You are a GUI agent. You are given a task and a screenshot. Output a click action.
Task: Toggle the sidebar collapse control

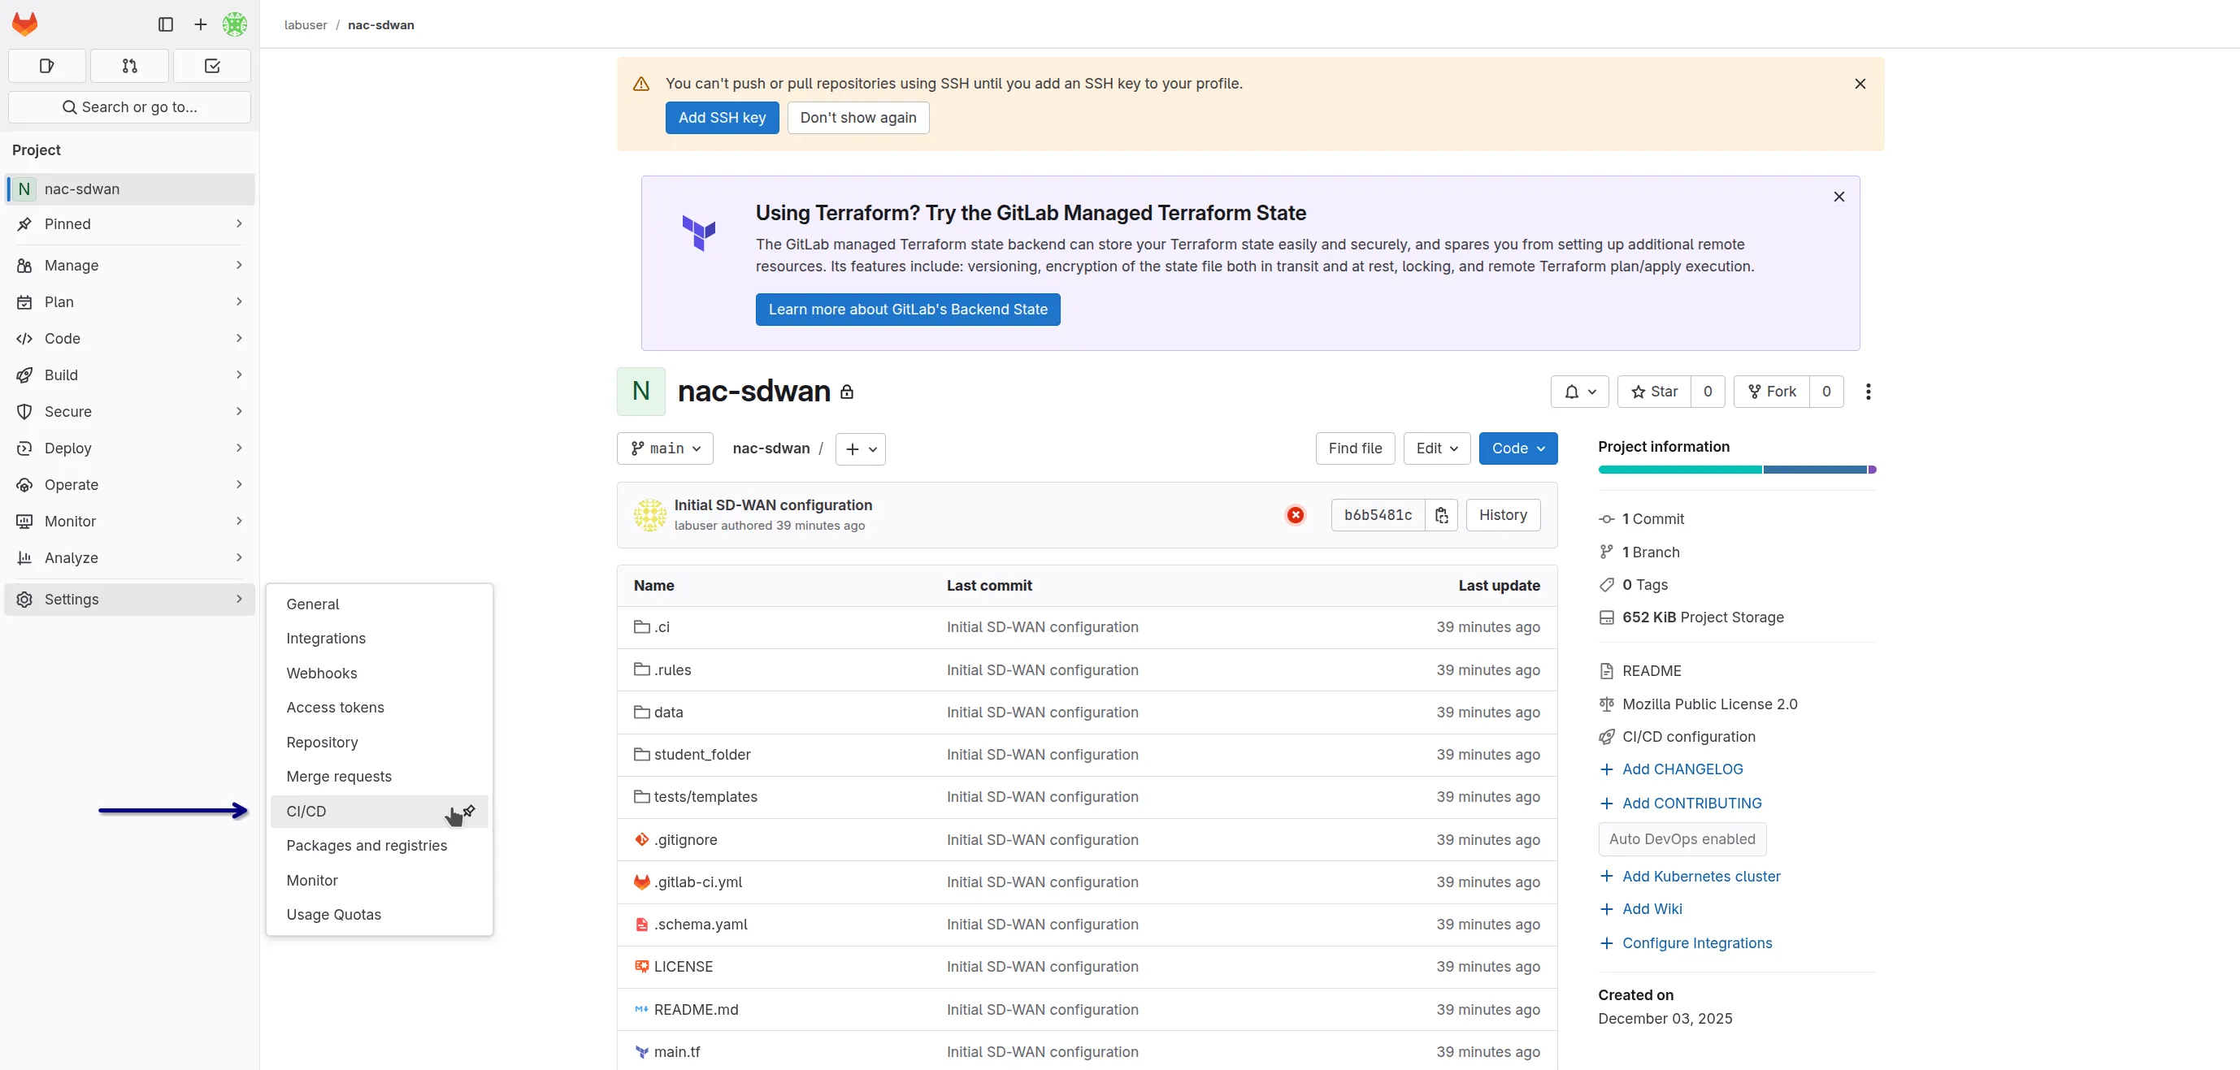pyautogui.click(x=164, y=24)
